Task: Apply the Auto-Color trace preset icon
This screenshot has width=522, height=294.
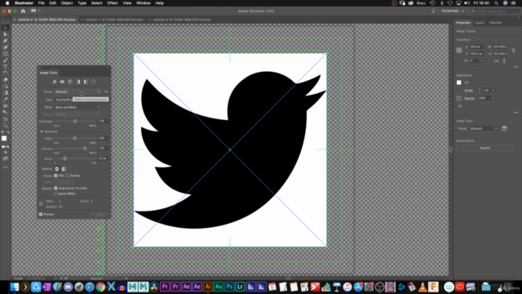Action: [x=55, y=82]
